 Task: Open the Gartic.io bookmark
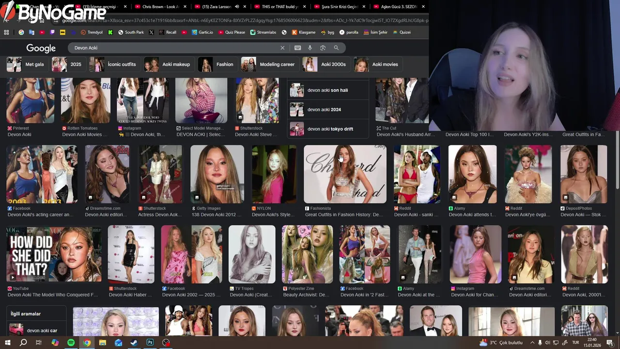pos(202,32)
